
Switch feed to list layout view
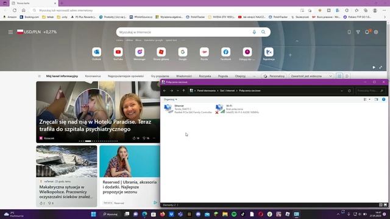coord(347,76)
